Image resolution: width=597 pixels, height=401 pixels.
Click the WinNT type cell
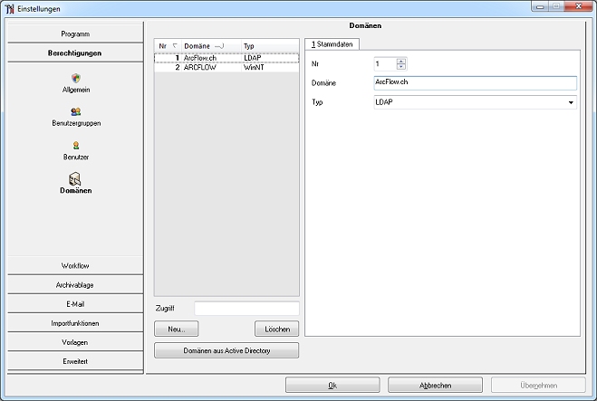[x=254, y=67]
